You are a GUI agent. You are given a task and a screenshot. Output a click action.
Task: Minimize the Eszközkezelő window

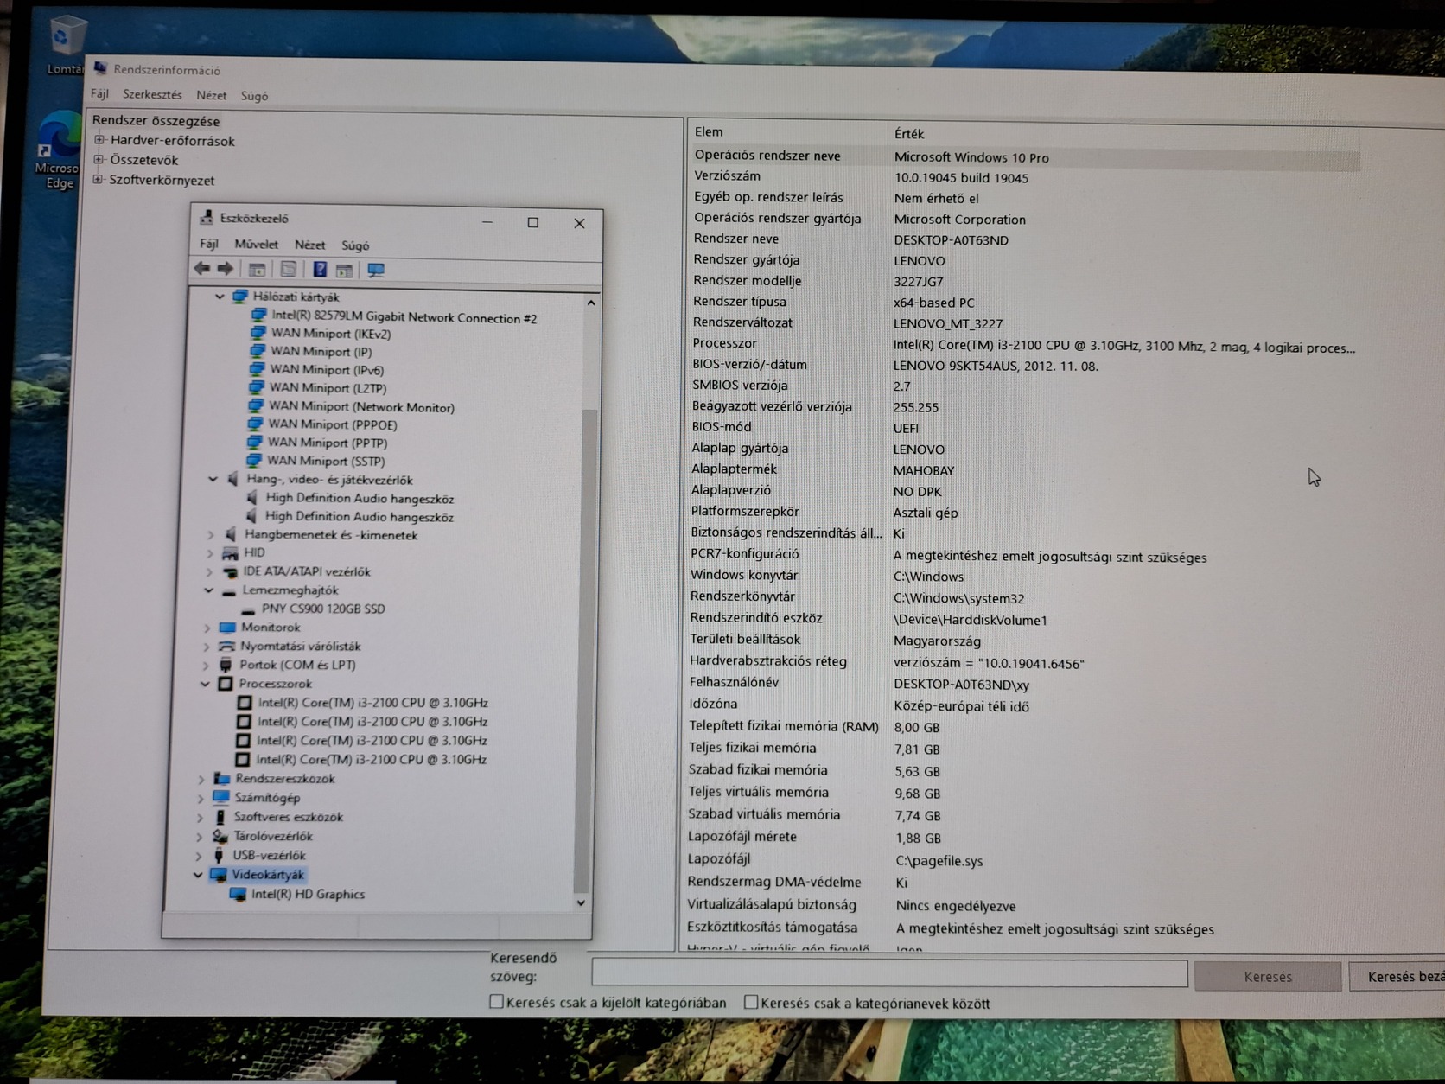pos(487,221)
